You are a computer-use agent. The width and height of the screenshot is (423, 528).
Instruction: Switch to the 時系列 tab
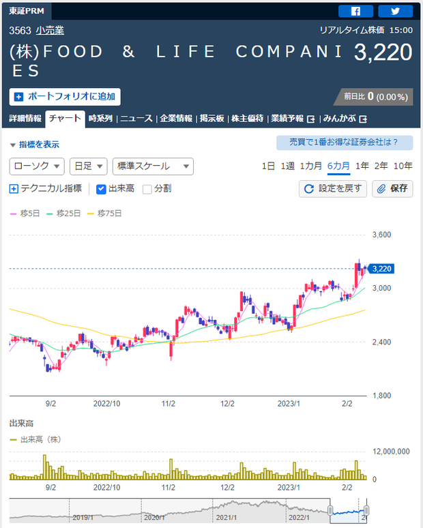coord(100,119)
